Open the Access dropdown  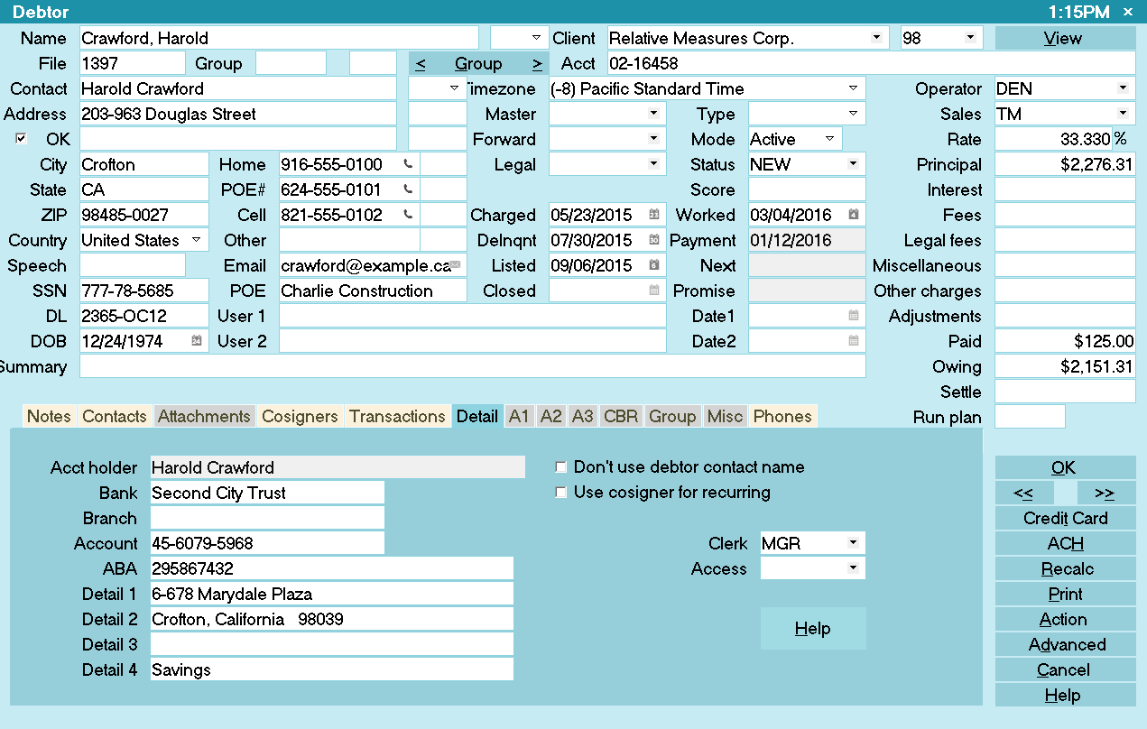(853, 568)
